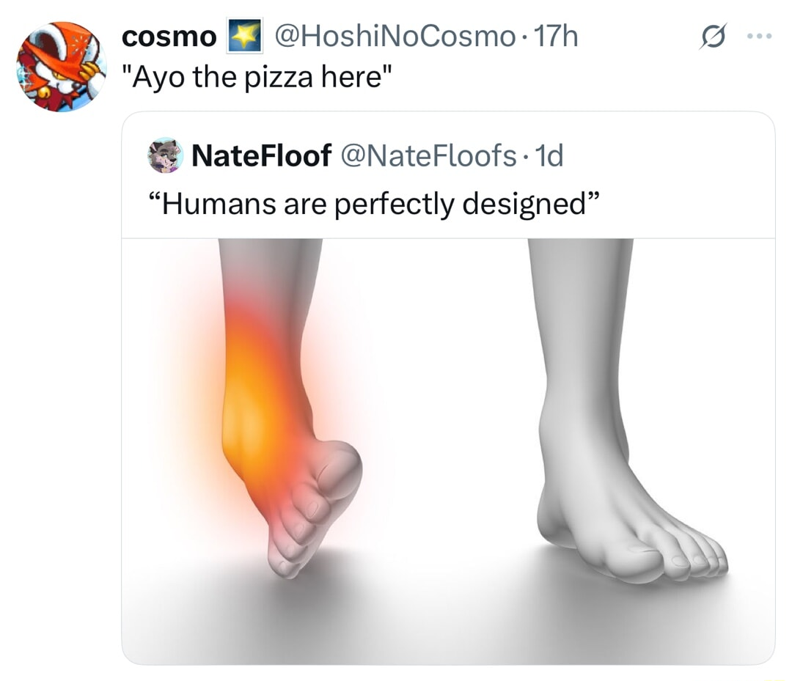
Task: Select the NateFloof display name
Action: pyautogui.click(x=260, y=155)
